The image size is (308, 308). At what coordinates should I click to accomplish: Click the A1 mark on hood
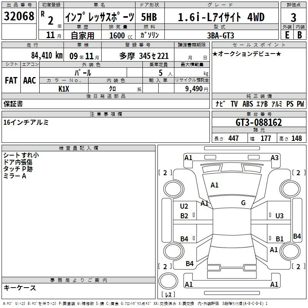pyautogui.click(x=214, y=185)
